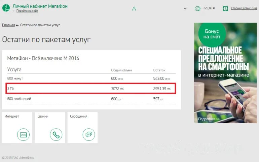259x162 pixels.
Task: Click the Бонус на счёт badge
Action: [x=212, y=34]
